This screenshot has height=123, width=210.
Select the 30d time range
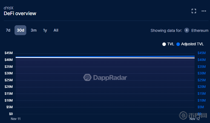21,30
